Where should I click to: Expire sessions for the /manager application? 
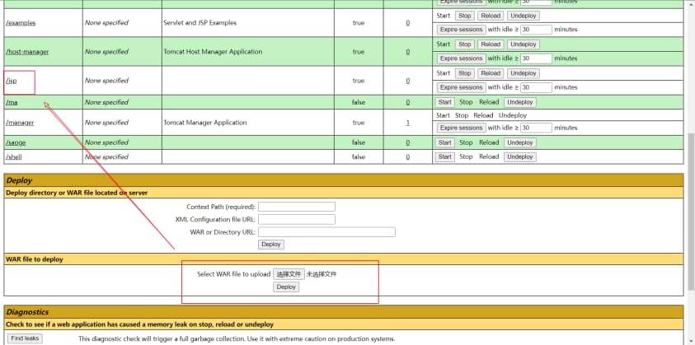point(461,128)
